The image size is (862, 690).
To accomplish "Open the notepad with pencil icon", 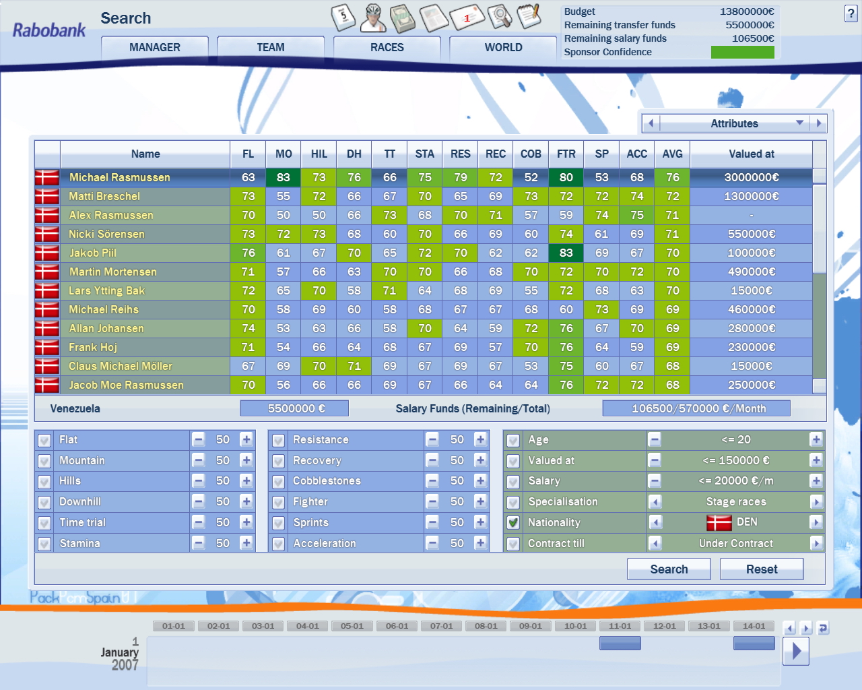I will [529, 16].
